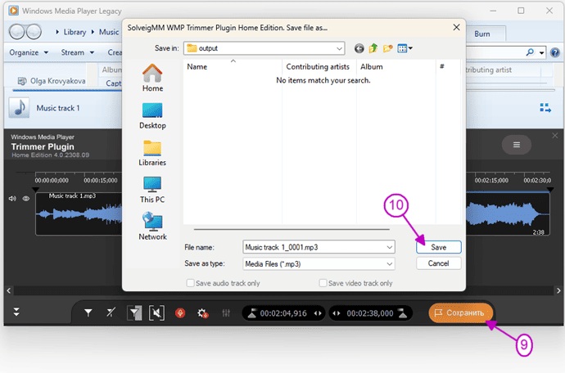565x373 pixels.
Task: Click the red record marker icon
Action: coord(180,312)
